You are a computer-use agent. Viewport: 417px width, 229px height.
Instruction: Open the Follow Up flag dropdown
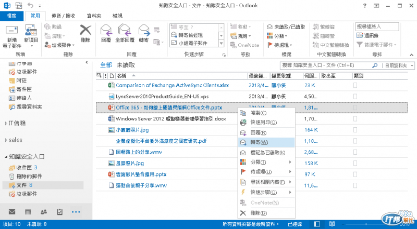coord(279,45)
